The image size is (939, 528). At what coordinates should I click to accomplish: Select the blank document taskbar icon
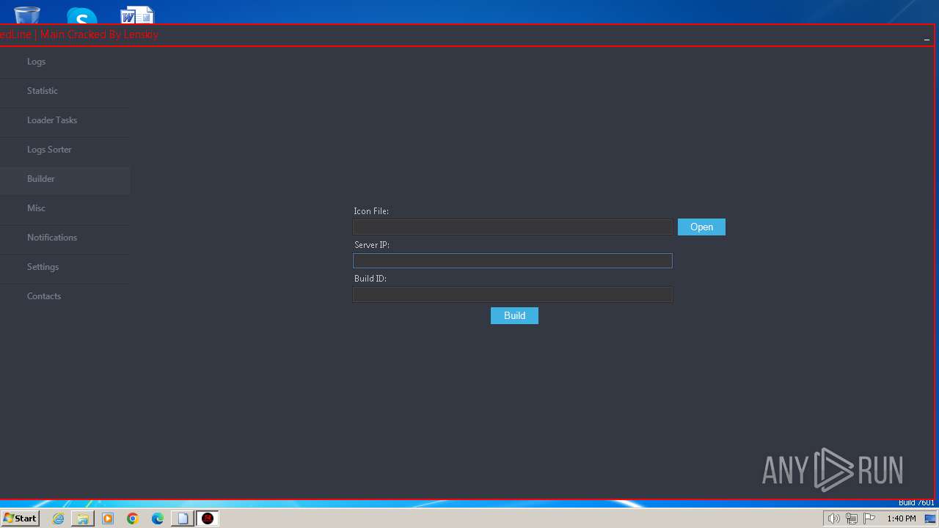(x=183, y=518)
